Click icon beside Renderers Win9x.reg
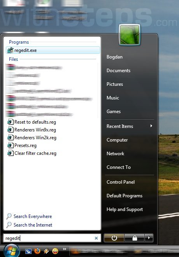This screenshot has height=257, width=179. 10,130
